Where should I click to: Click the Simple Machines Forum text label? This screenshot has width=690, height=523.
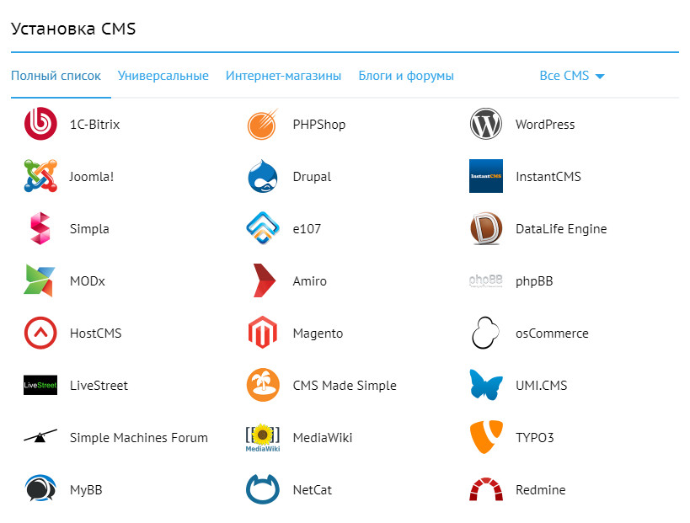click(139, 438)
